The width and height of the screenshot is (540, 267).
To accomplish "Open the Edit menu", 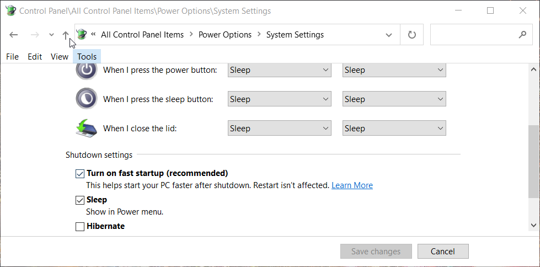I will click(35, 56).
